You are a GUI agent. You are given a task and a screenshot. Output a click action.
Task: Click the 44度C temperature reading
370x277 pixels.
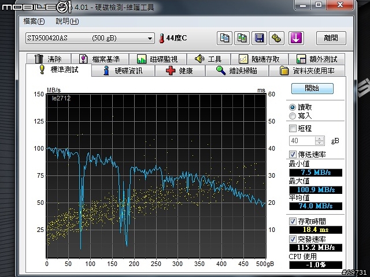(176, 38)
